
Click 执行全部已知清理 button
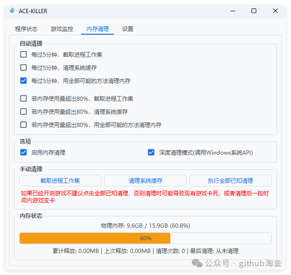pos(230,180)
